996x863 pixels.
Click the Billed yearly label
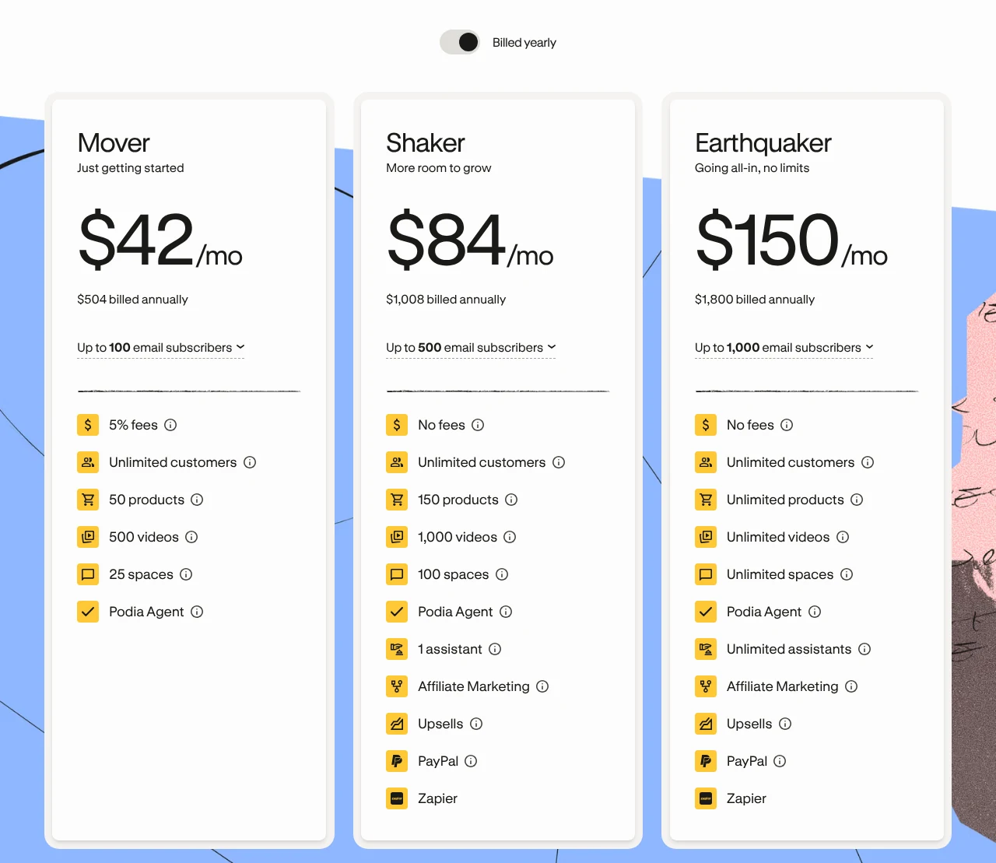(524, 43)
